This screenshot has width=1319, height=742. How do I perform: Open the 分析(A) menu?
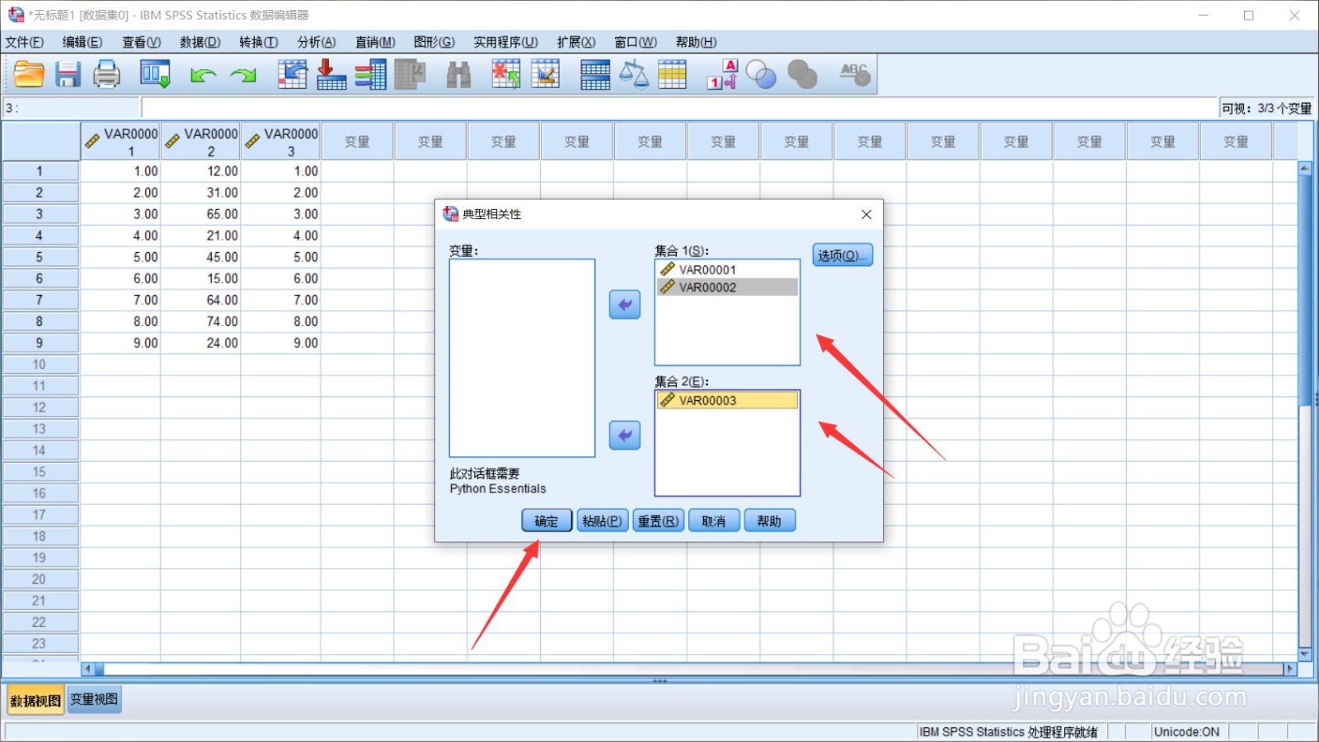(317, 42)
